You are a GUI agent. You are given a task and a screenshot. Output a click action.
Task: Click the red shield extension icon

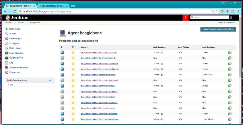coord(227,11)
